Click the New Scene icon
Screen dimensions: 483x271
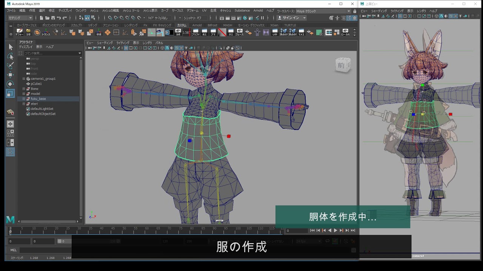42,18
